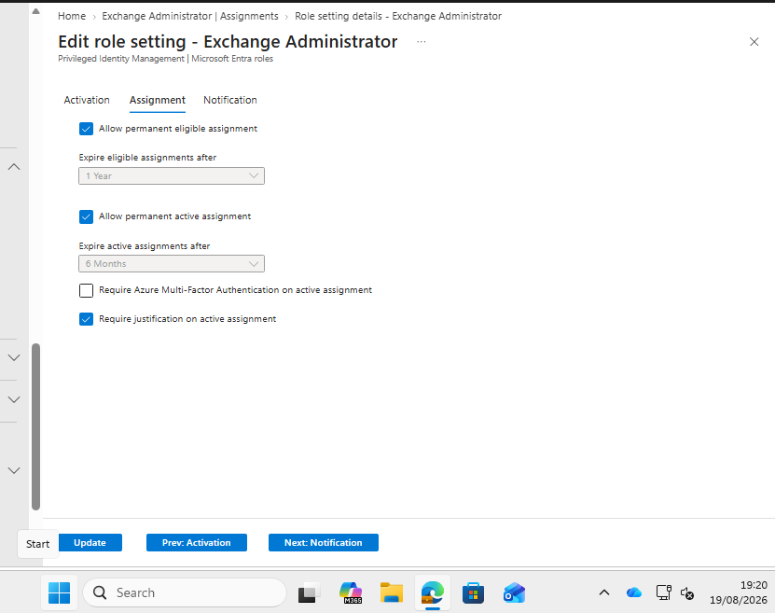
Task: Launch Outlook from the taskbar
Action: click(514, 592)
